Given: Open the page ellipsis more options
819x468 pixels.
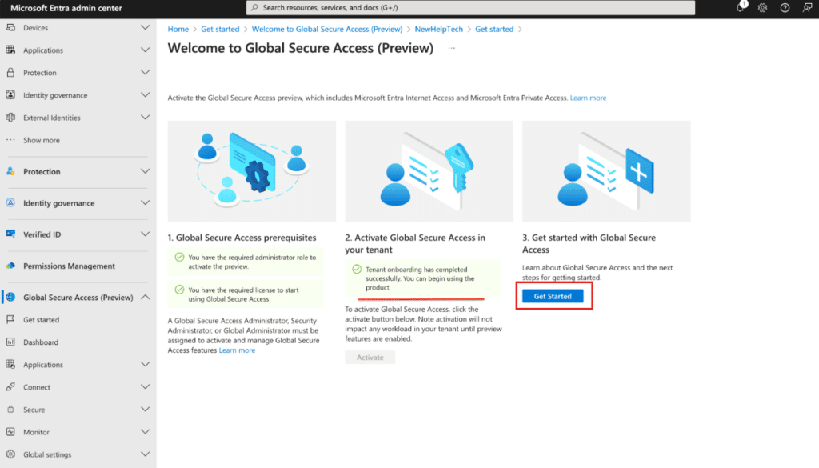Looking at the screenshot, I should pos(452,48).
